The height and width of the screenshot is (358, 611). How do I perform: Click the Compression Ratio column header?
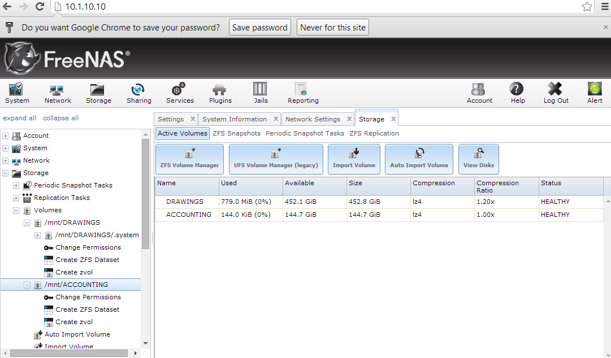pyautogui.click(x=506, y=186)
